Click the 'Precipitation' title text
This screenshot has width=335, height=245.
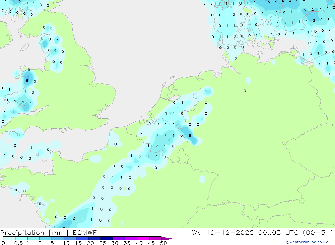(22, 232)
